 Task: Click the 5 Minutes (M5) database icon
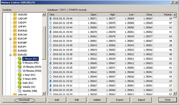coord(19,63)
